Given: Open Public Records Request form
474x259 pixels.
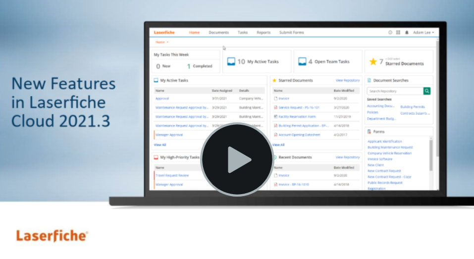Looking at the screenshot, I should (x=385, y=183).
